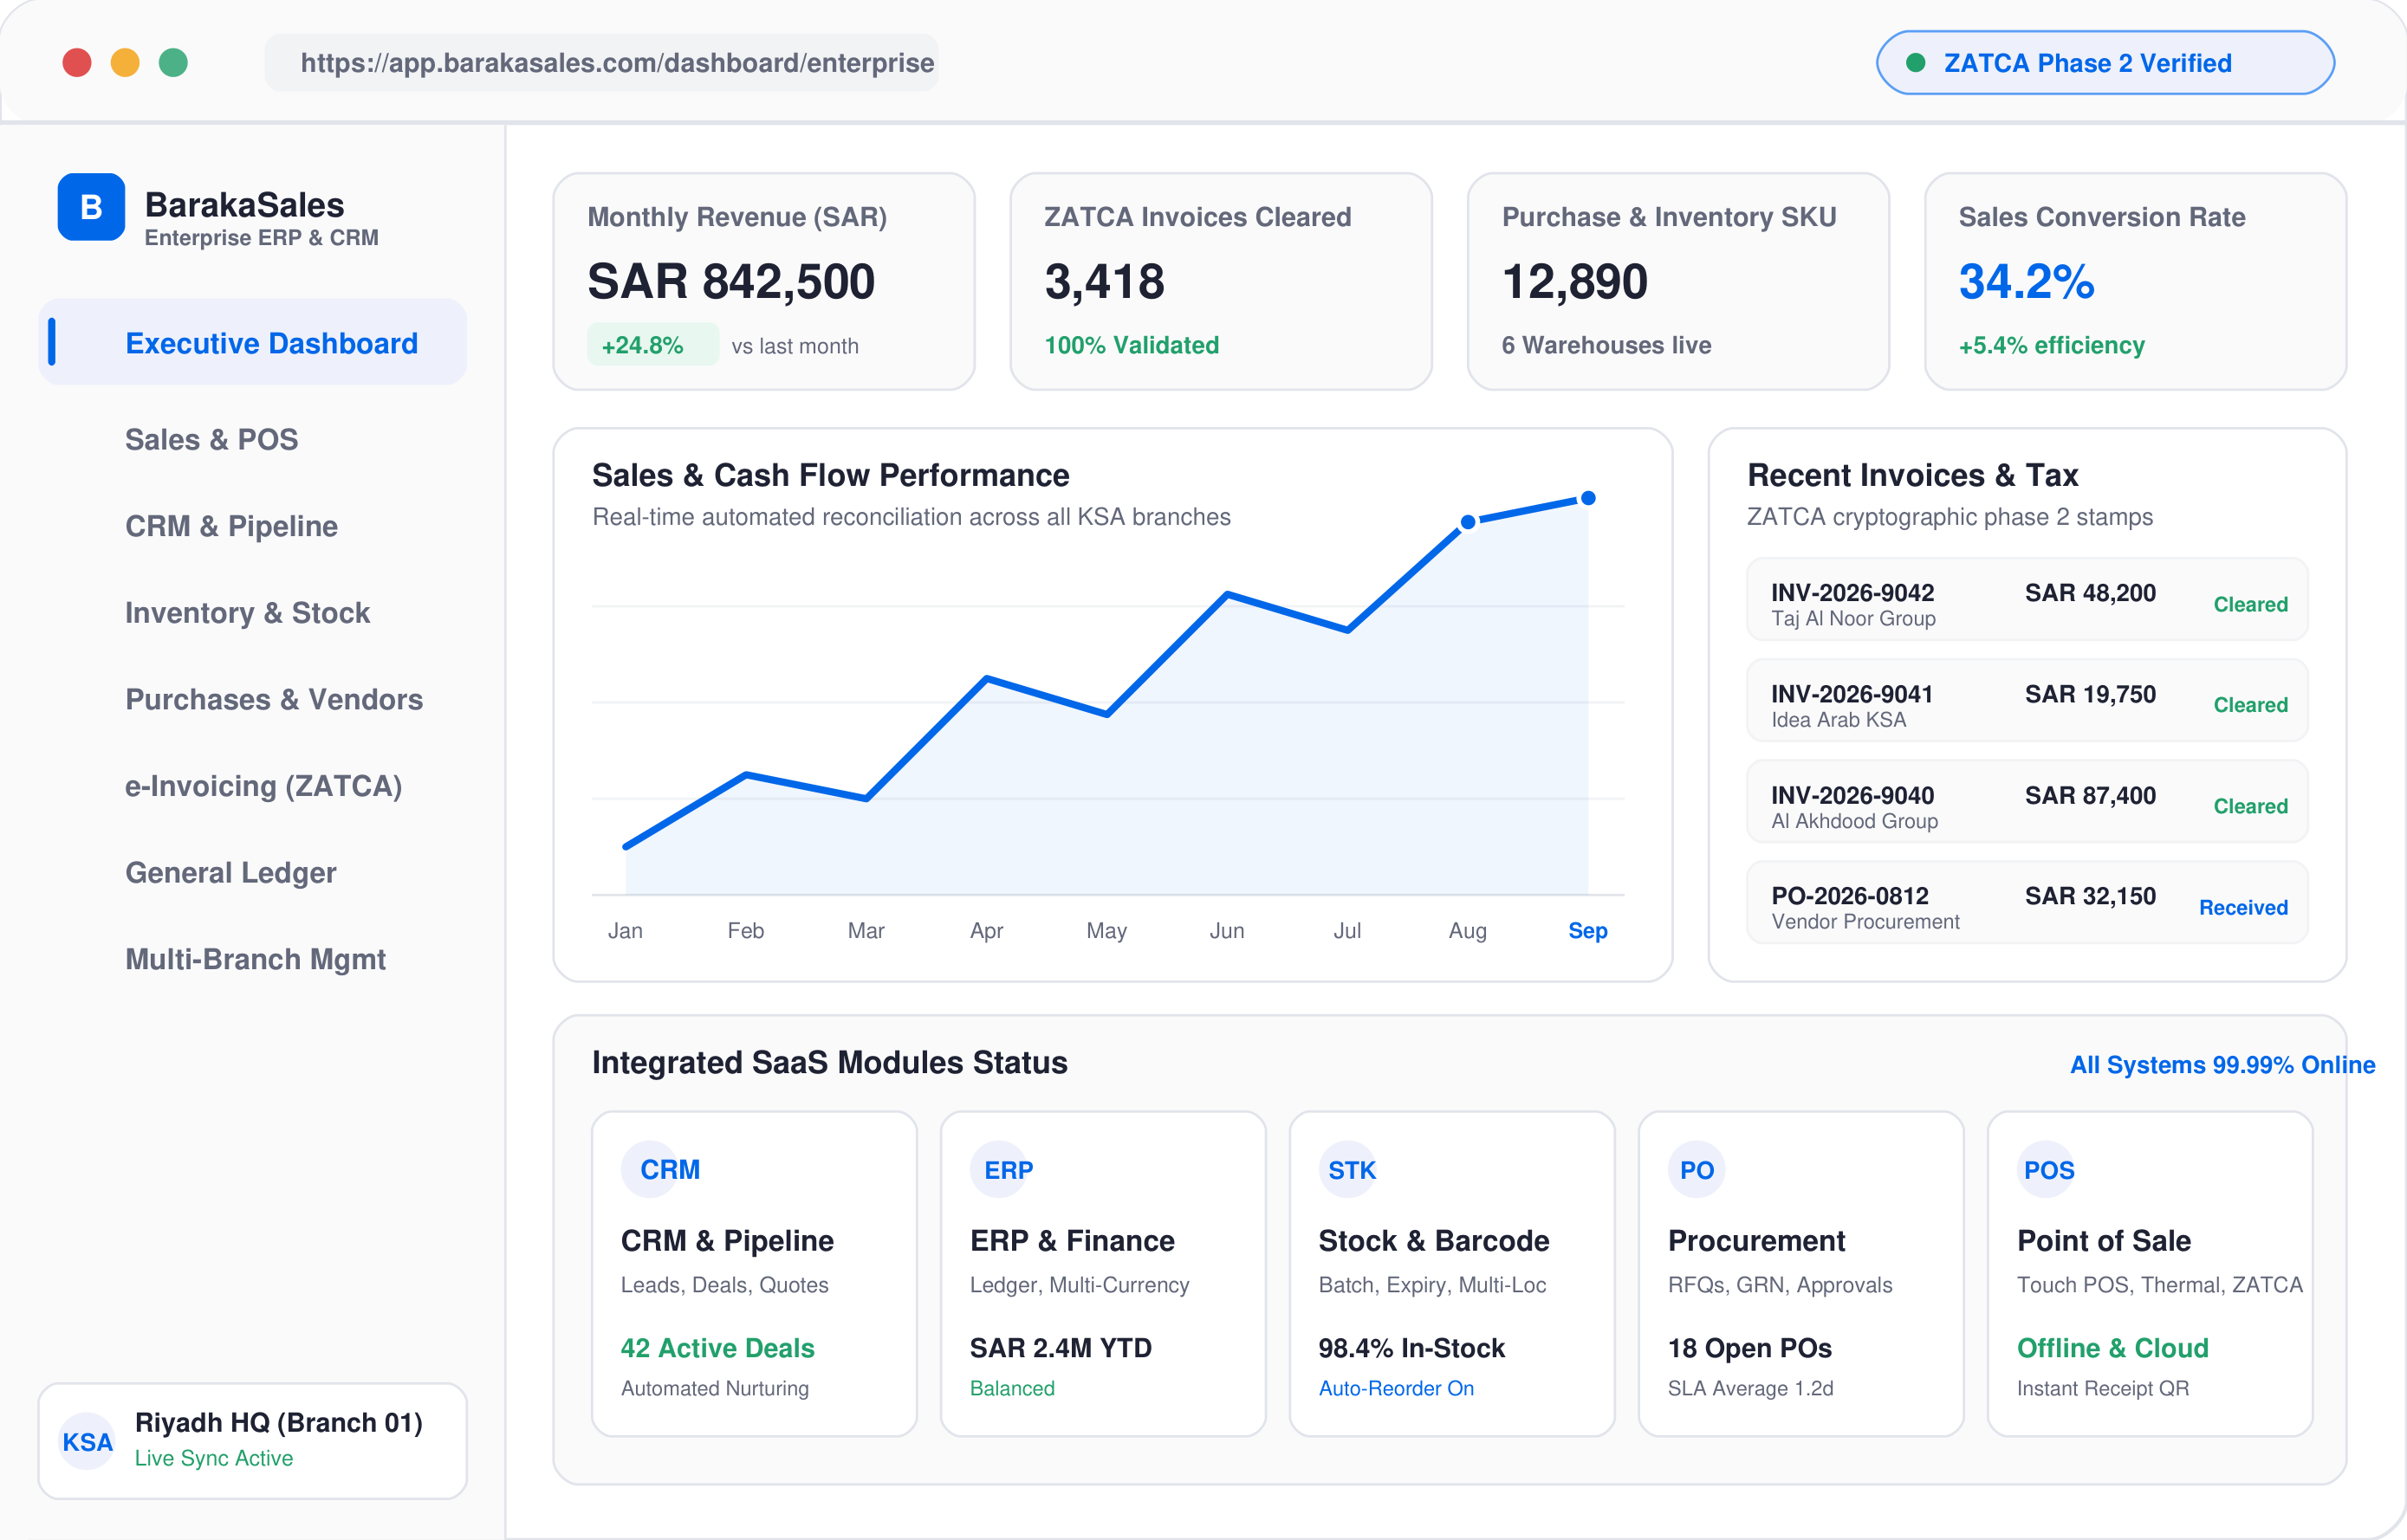Click the All Systems 99.99% Online link
Viewport: 2407px width, 1540px height.
(2222, 1065)
